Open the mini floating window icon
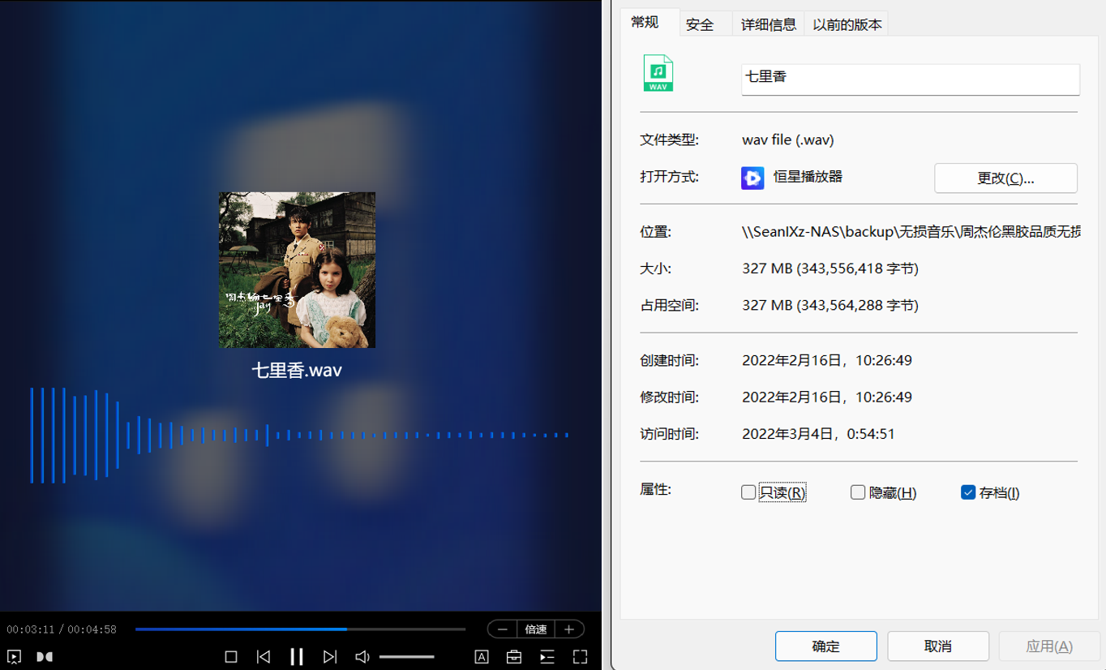 (14, 657)
